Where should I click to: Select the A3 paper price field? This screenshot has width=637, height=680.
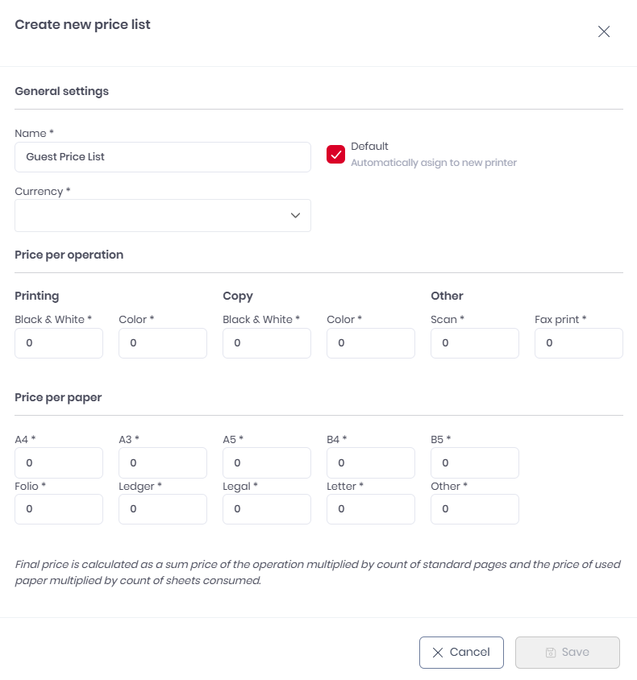click(163, 463)
